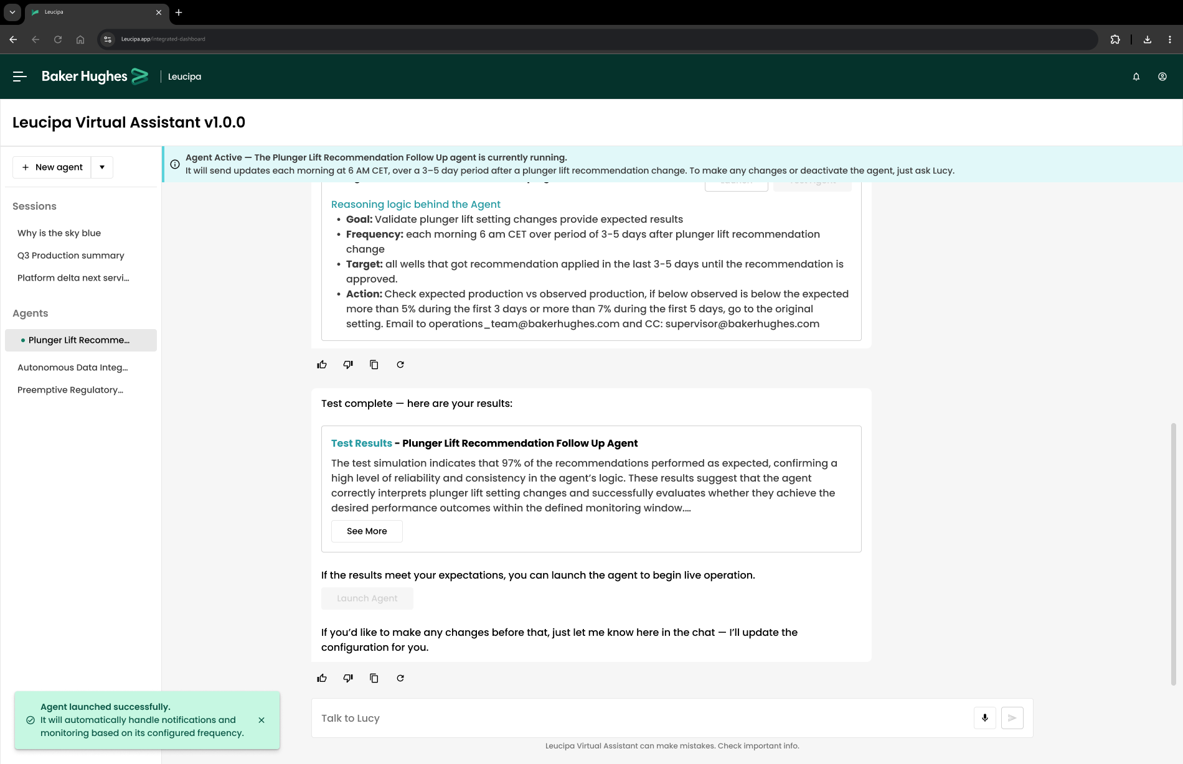Thumbs down the reasoning logic message
The width and height of the screenshot is (1183, 764).
(348, 365)
